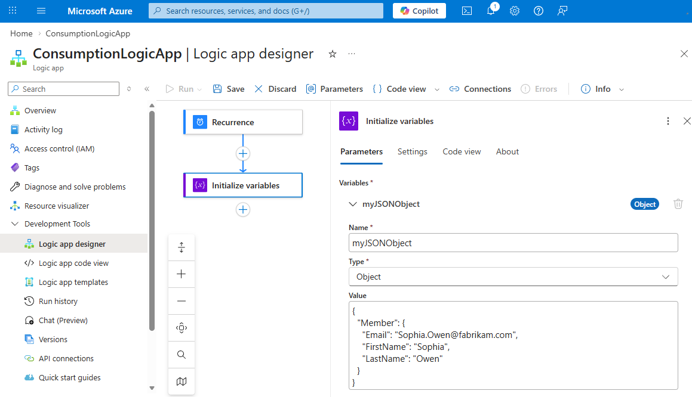Add action below Initialize variables

pyautogui.click(x=243, y=209)
